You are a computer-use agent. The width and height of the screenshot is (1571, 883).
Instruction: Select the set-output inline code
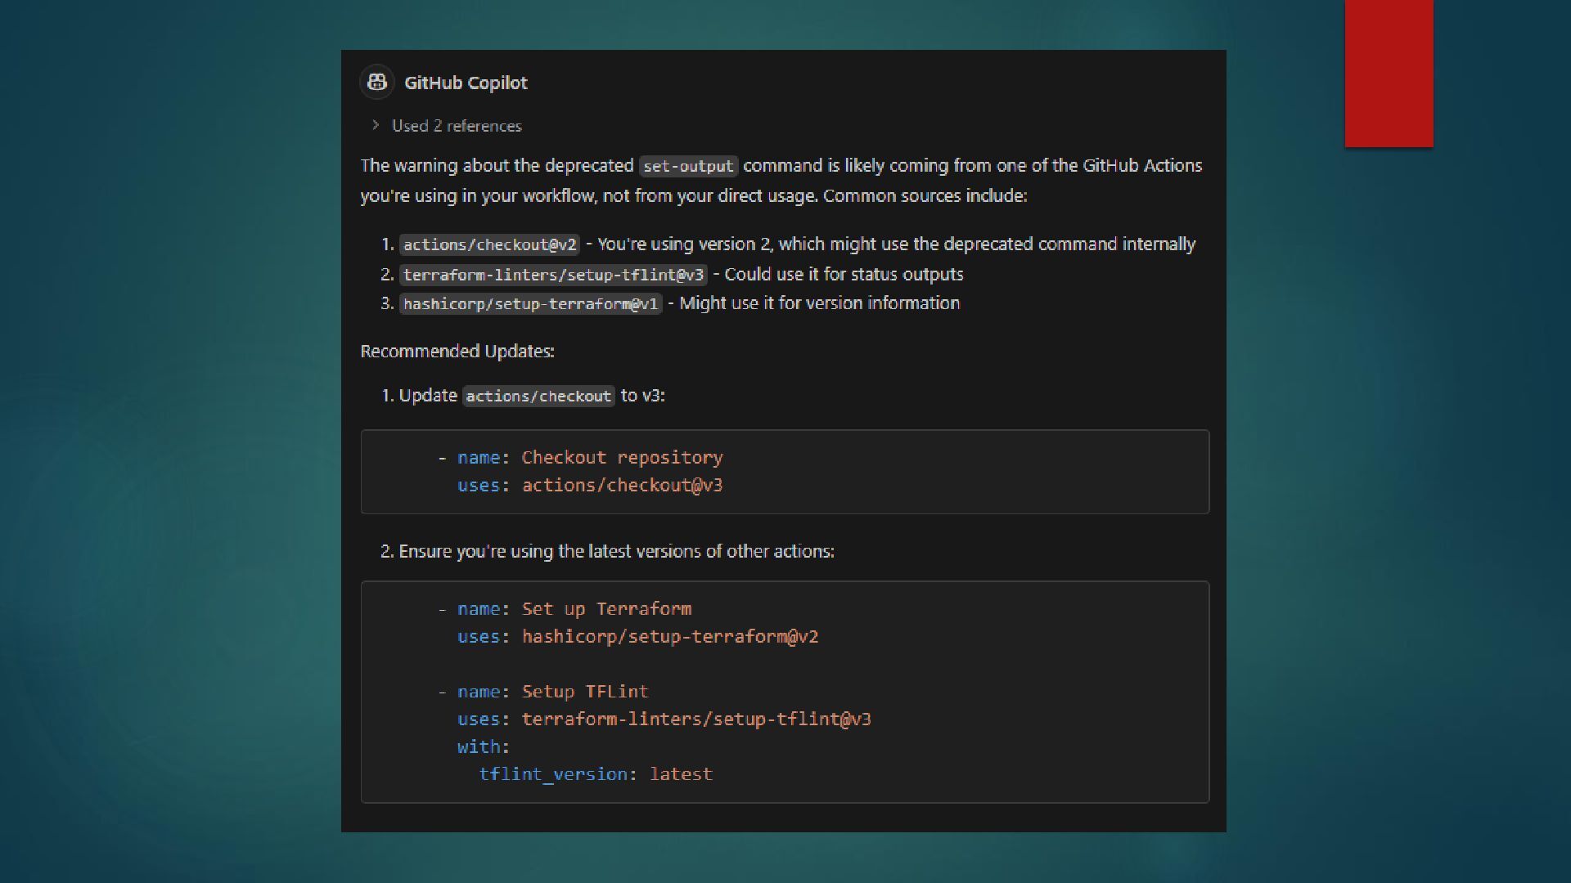(688, 166)
